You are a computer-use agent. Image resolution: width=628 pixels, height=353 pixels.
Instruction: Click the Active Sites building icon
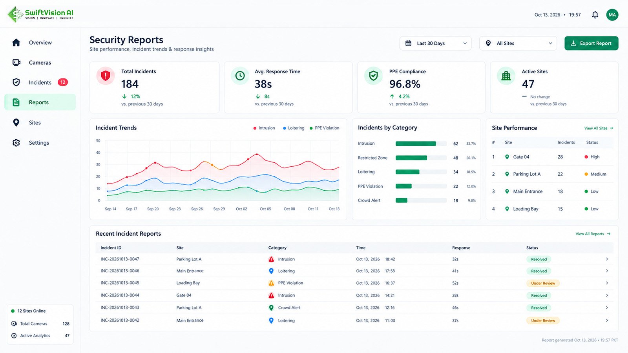(x=506, y=76)
